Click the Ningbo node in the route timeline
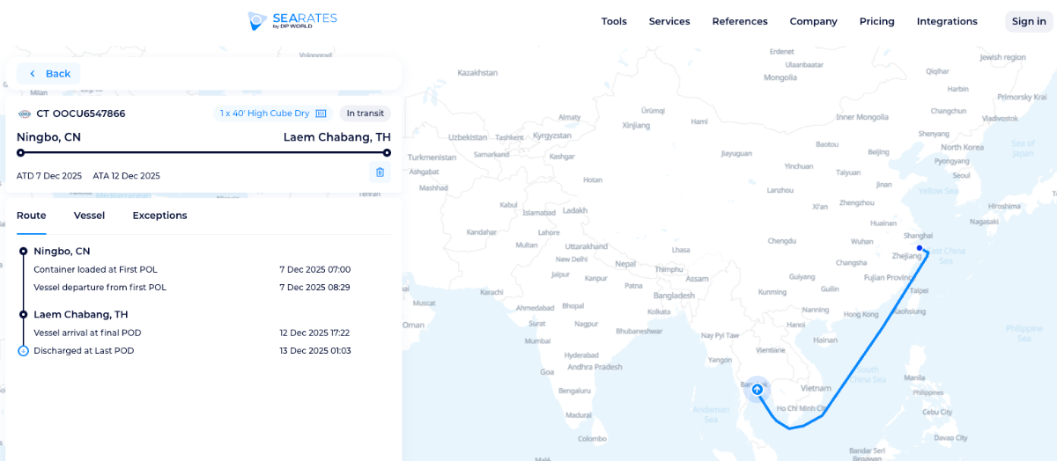Image resolution: width=1057 pixels, height=461 pixels. [x=23, y=252]
